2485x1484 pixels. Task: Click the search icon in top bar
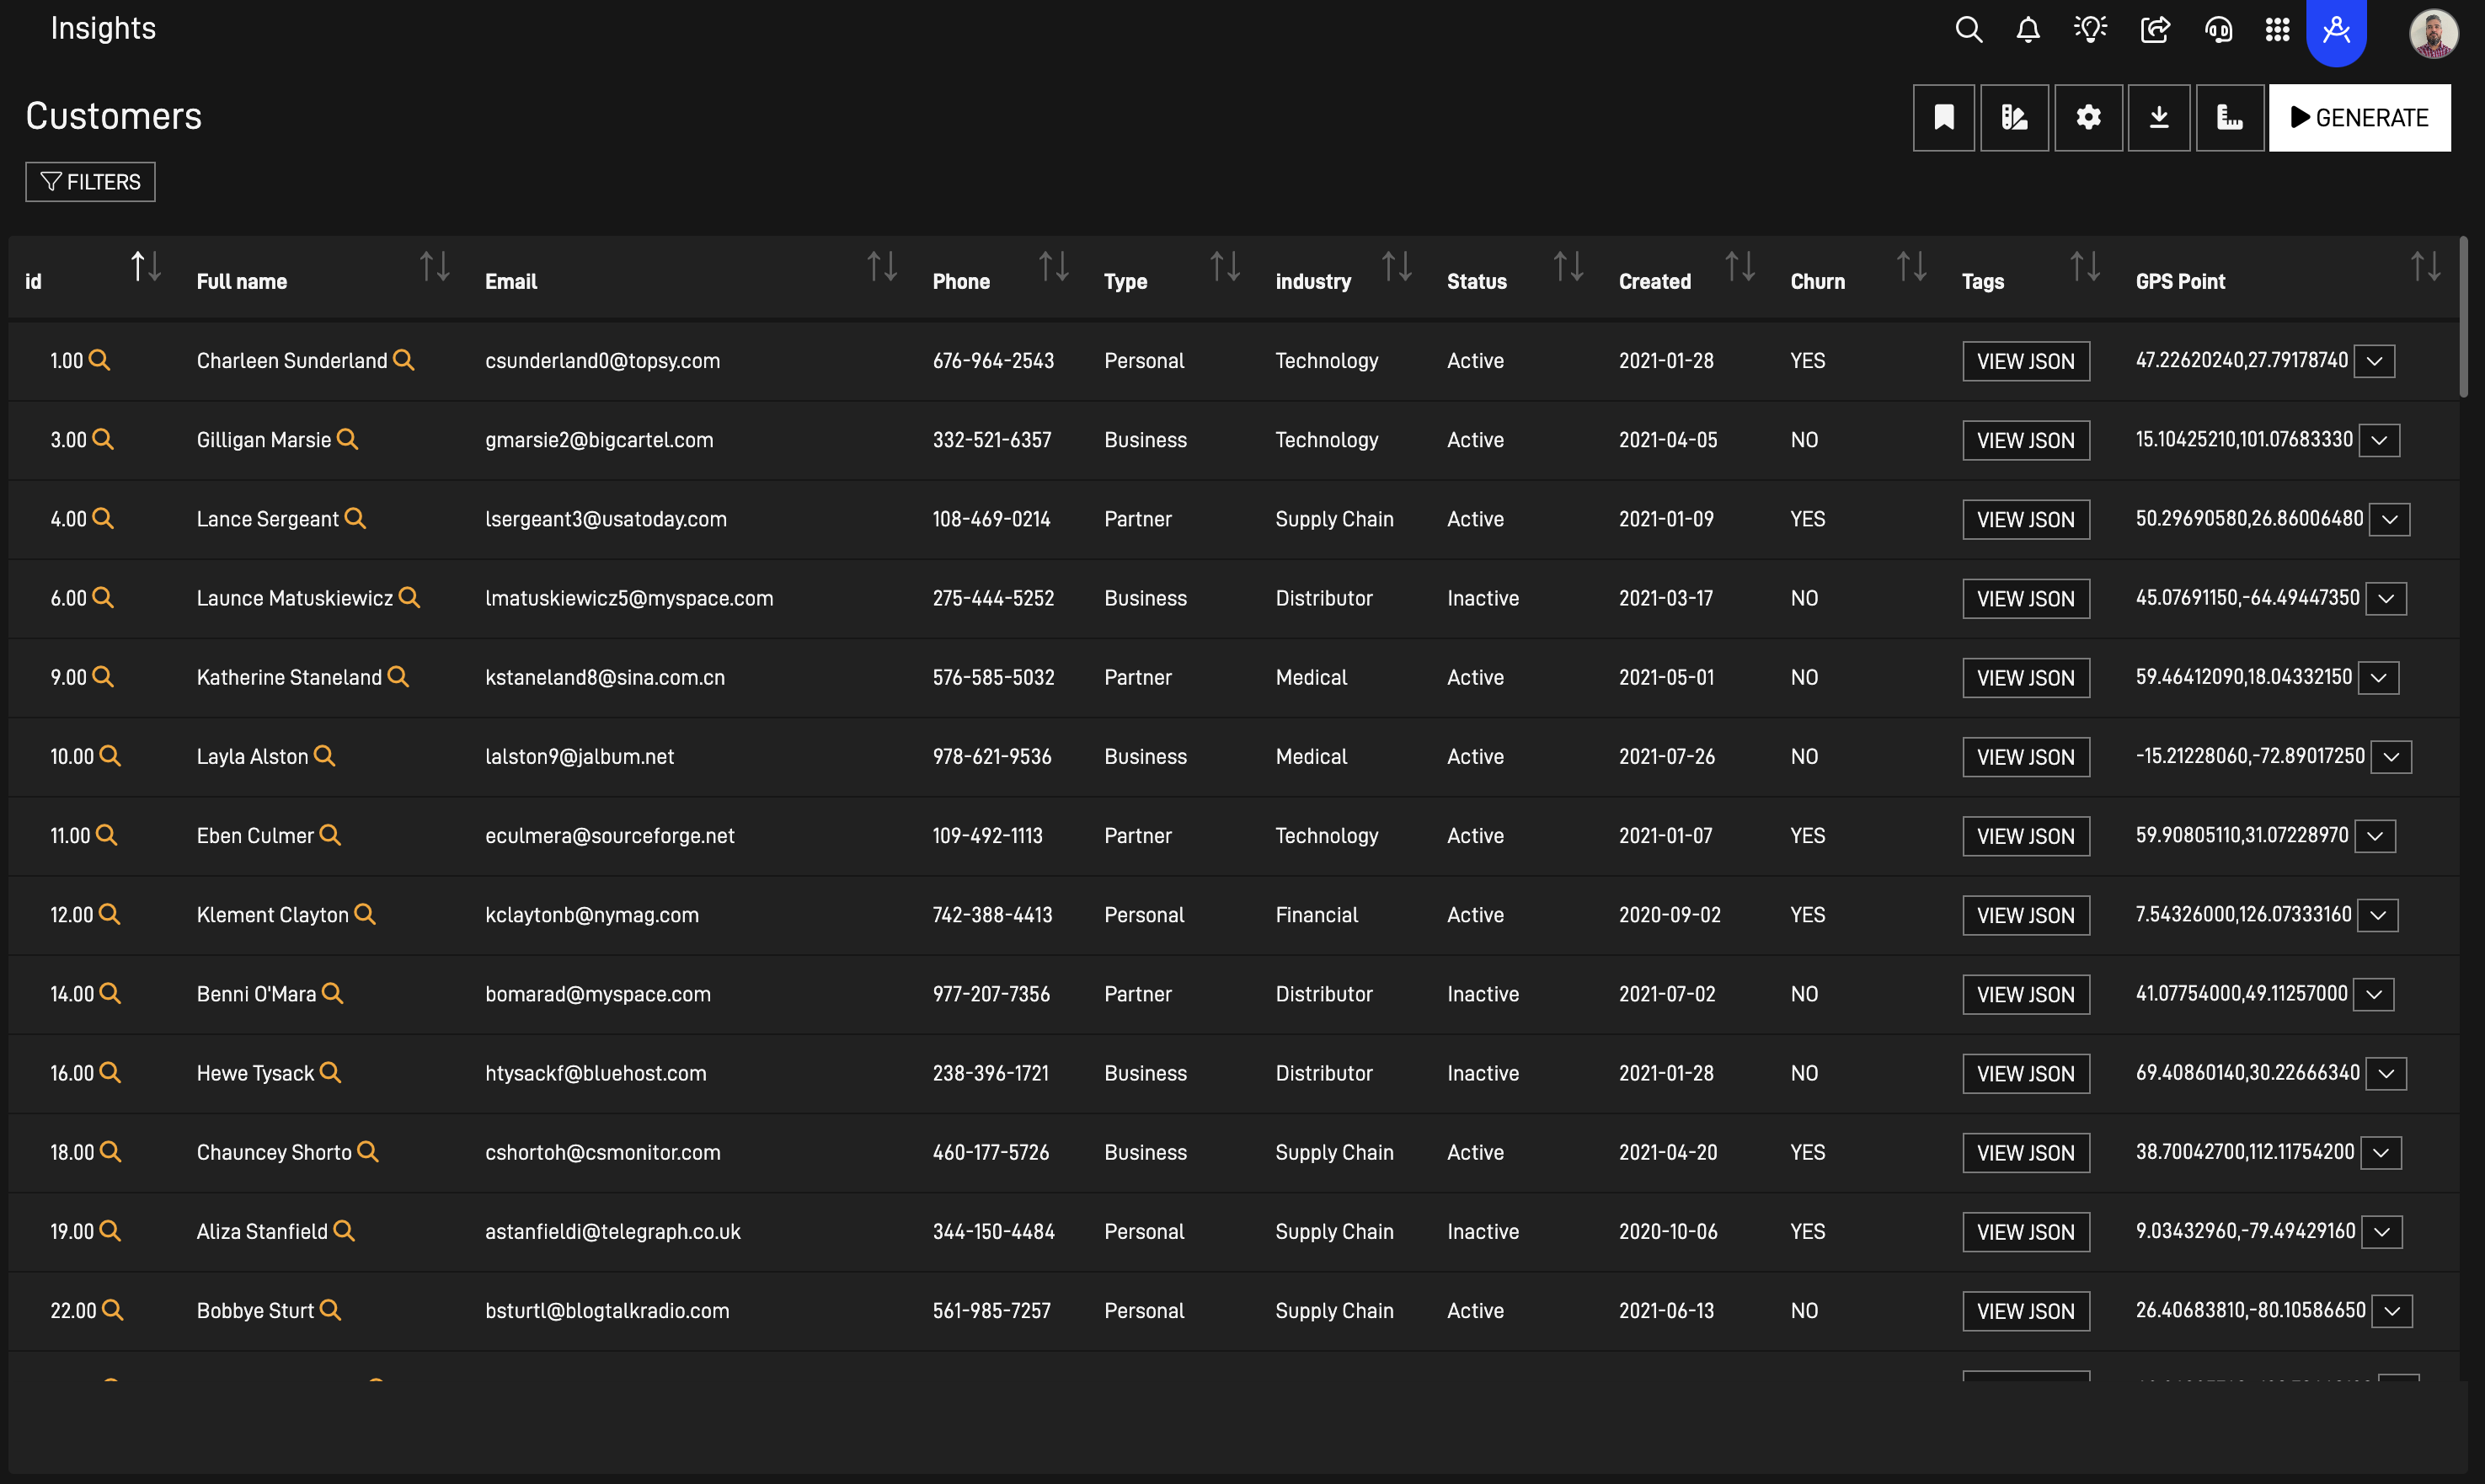point(1968,30)
